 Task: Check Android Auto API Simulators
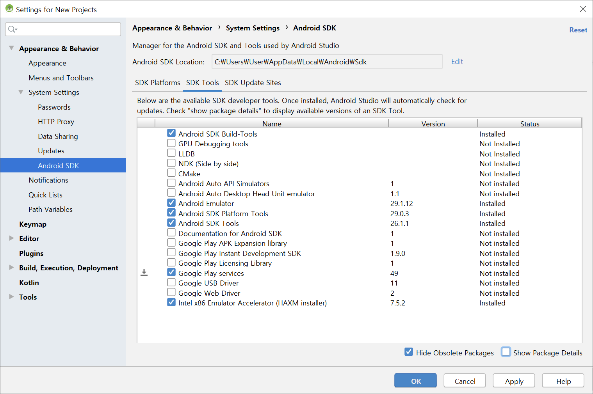[171, 183]
